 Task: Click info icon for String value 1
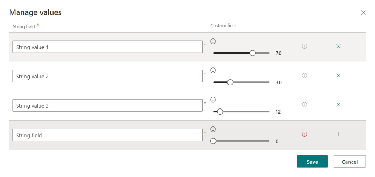click(304, 46)
